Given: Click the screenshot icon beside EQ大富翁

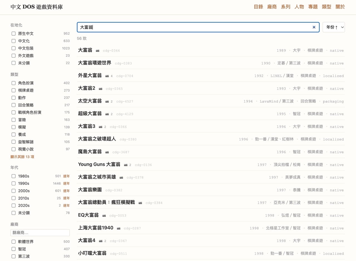Looking at the screenshot, I should 104,216.
